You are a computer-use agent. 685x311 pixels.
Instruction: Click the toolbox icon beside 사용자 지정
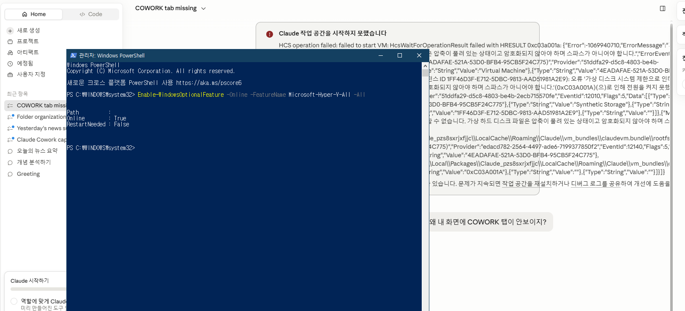(x=10, y=75)
